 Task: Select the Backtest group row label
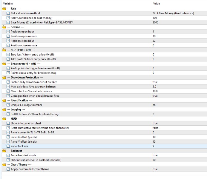click(18, 151)
